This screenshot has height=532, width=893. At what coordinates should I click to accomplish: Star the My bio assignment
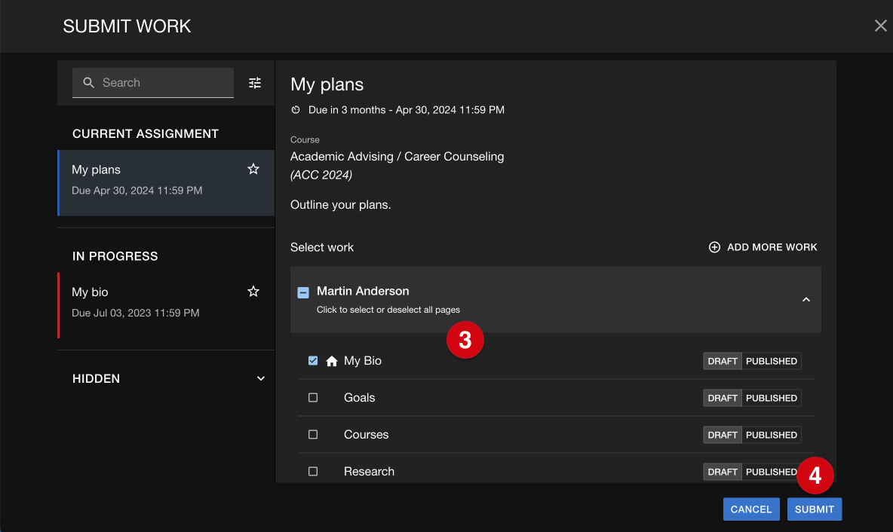[x=253, y=292]
